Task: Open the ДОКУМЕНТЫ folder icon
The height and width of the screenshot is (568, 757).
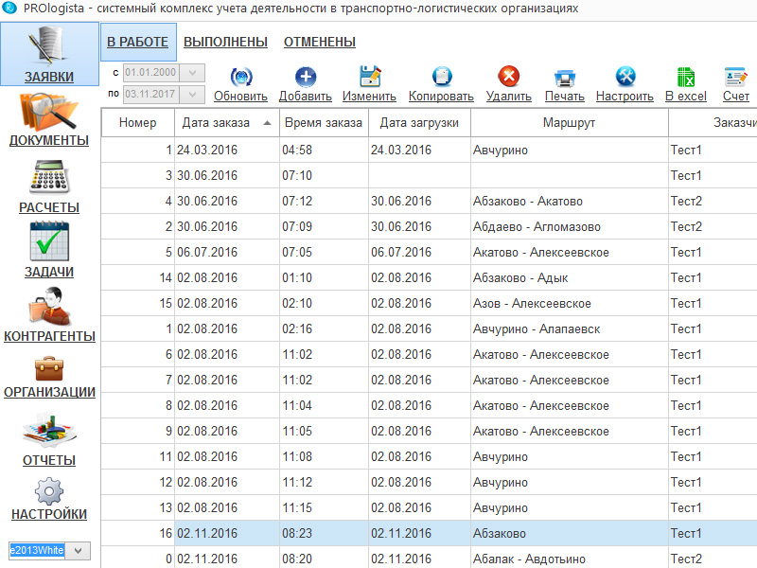Action: 49,112
